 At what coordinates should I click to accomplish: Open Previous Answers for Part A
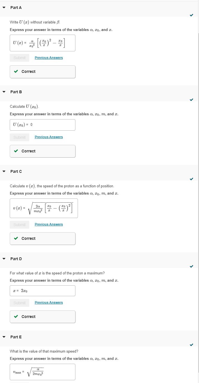pyautogui.click(x=49, y=58)
